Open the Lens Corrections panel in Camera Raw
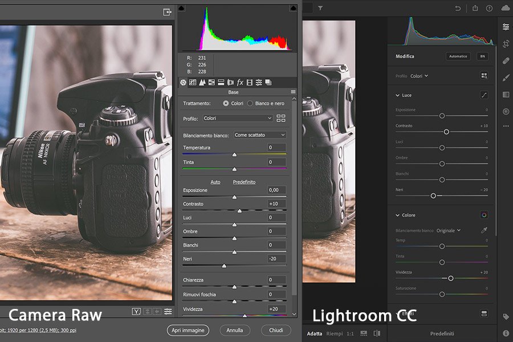513x342 pixels. [x=231, y=83]
